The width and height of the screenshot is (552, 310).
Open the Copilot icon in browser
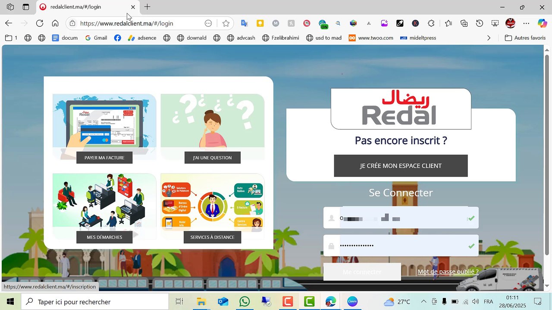tap(542, 23)
